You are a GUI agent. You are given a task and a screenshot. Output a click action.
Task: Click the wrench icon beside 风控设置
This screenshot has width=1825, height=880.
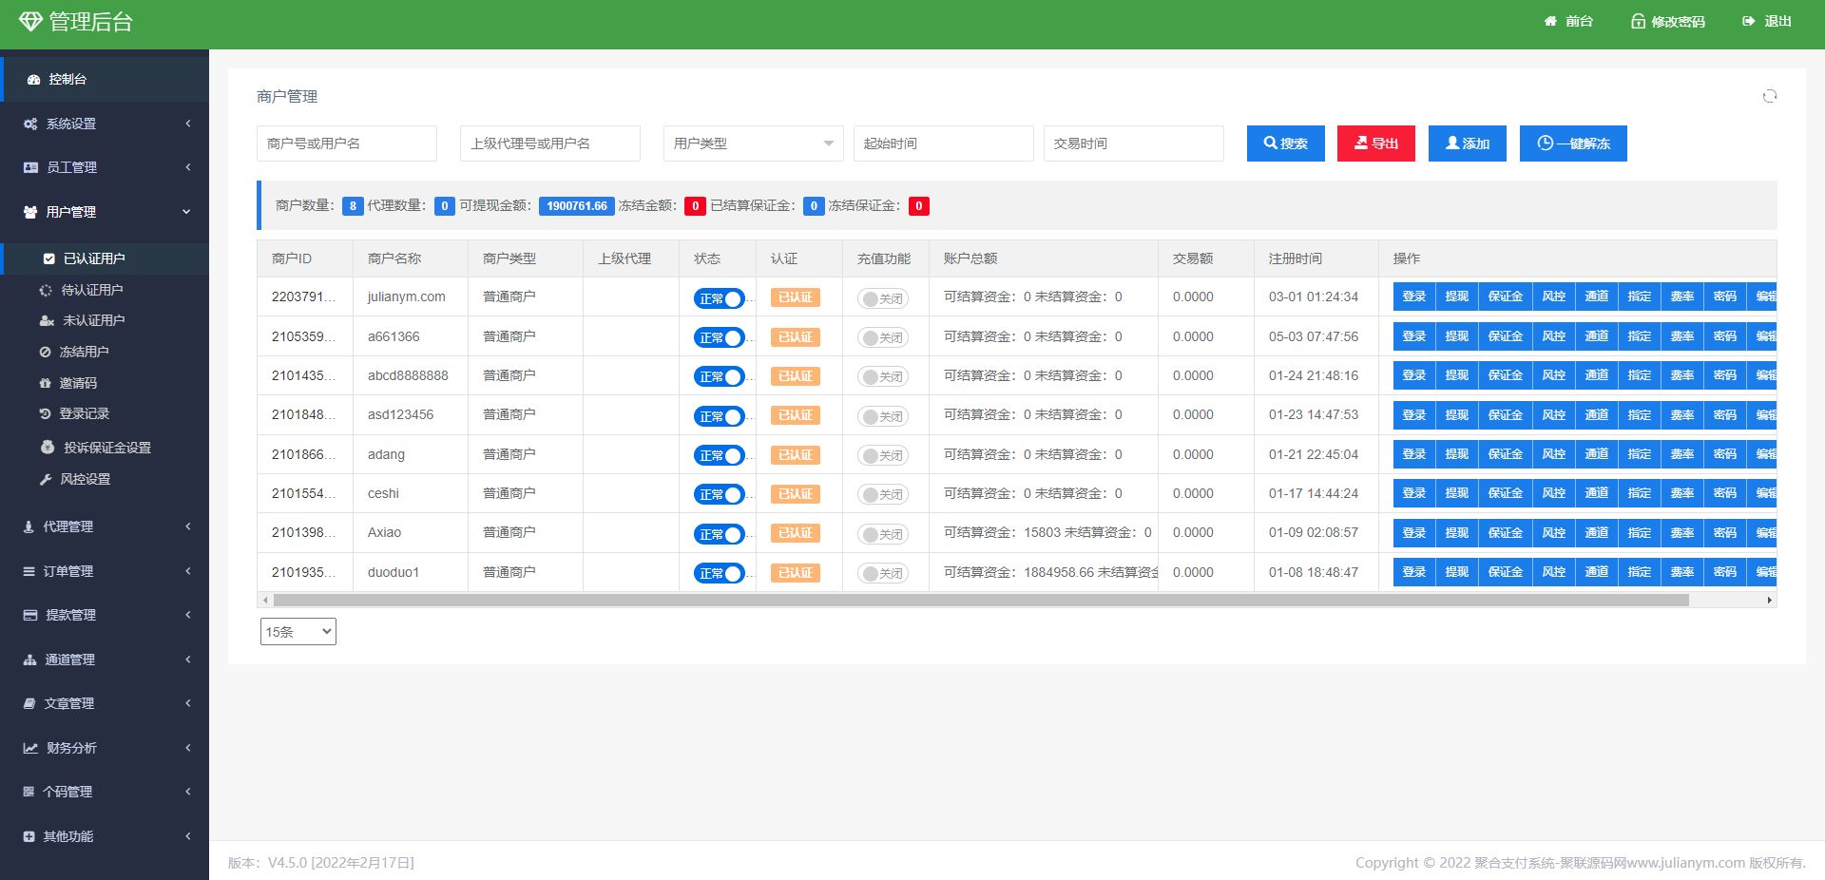point(46,479)
